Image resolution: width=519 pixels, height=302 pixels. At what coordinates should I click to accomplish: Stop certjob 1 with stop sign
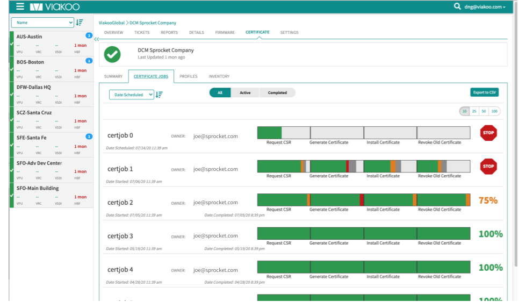point(488,167)
